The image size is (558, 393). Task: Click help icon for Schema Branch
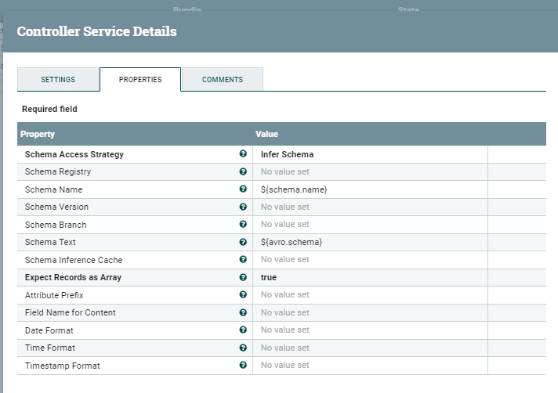tap(243, 225)
